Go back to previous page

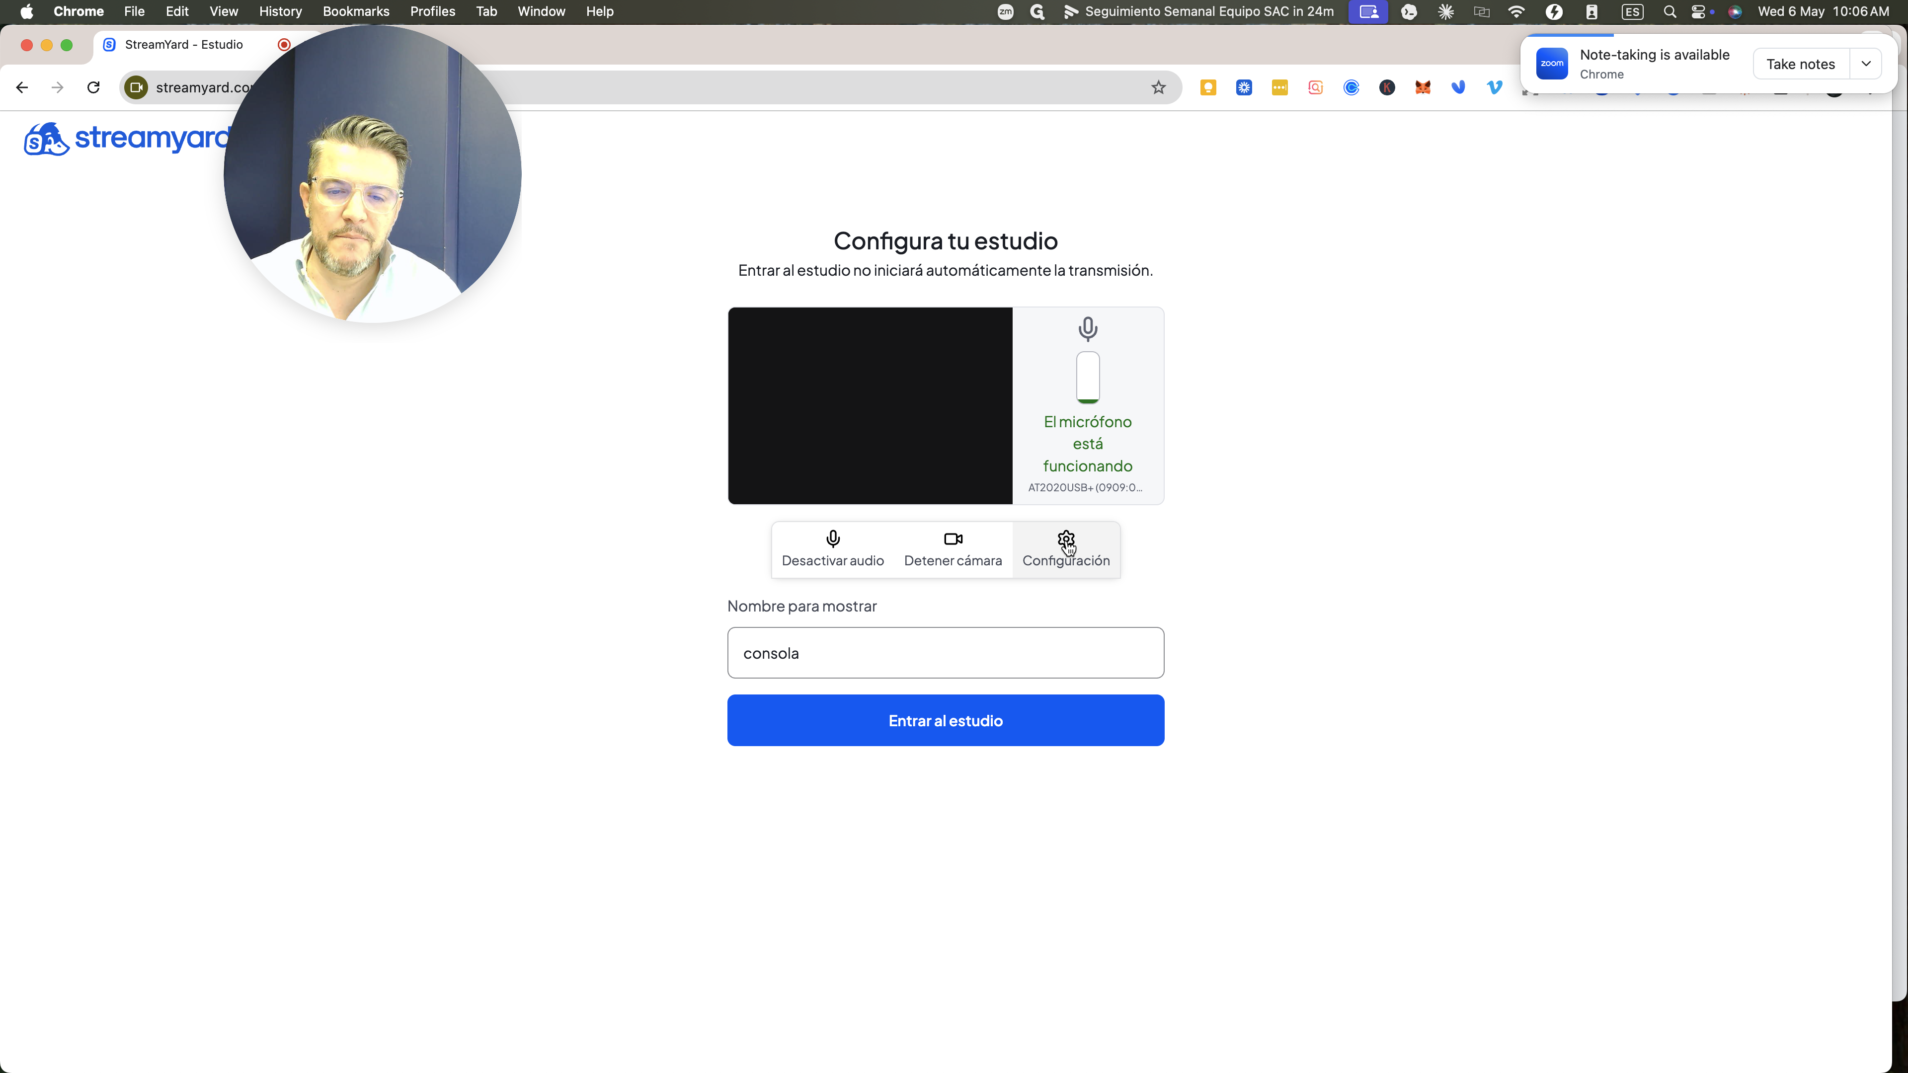coord(22,87)
